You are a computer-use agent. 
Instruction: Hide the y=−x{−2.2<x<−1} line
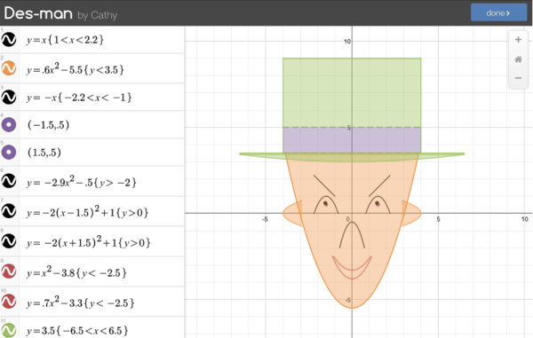[x=9, y=98]
